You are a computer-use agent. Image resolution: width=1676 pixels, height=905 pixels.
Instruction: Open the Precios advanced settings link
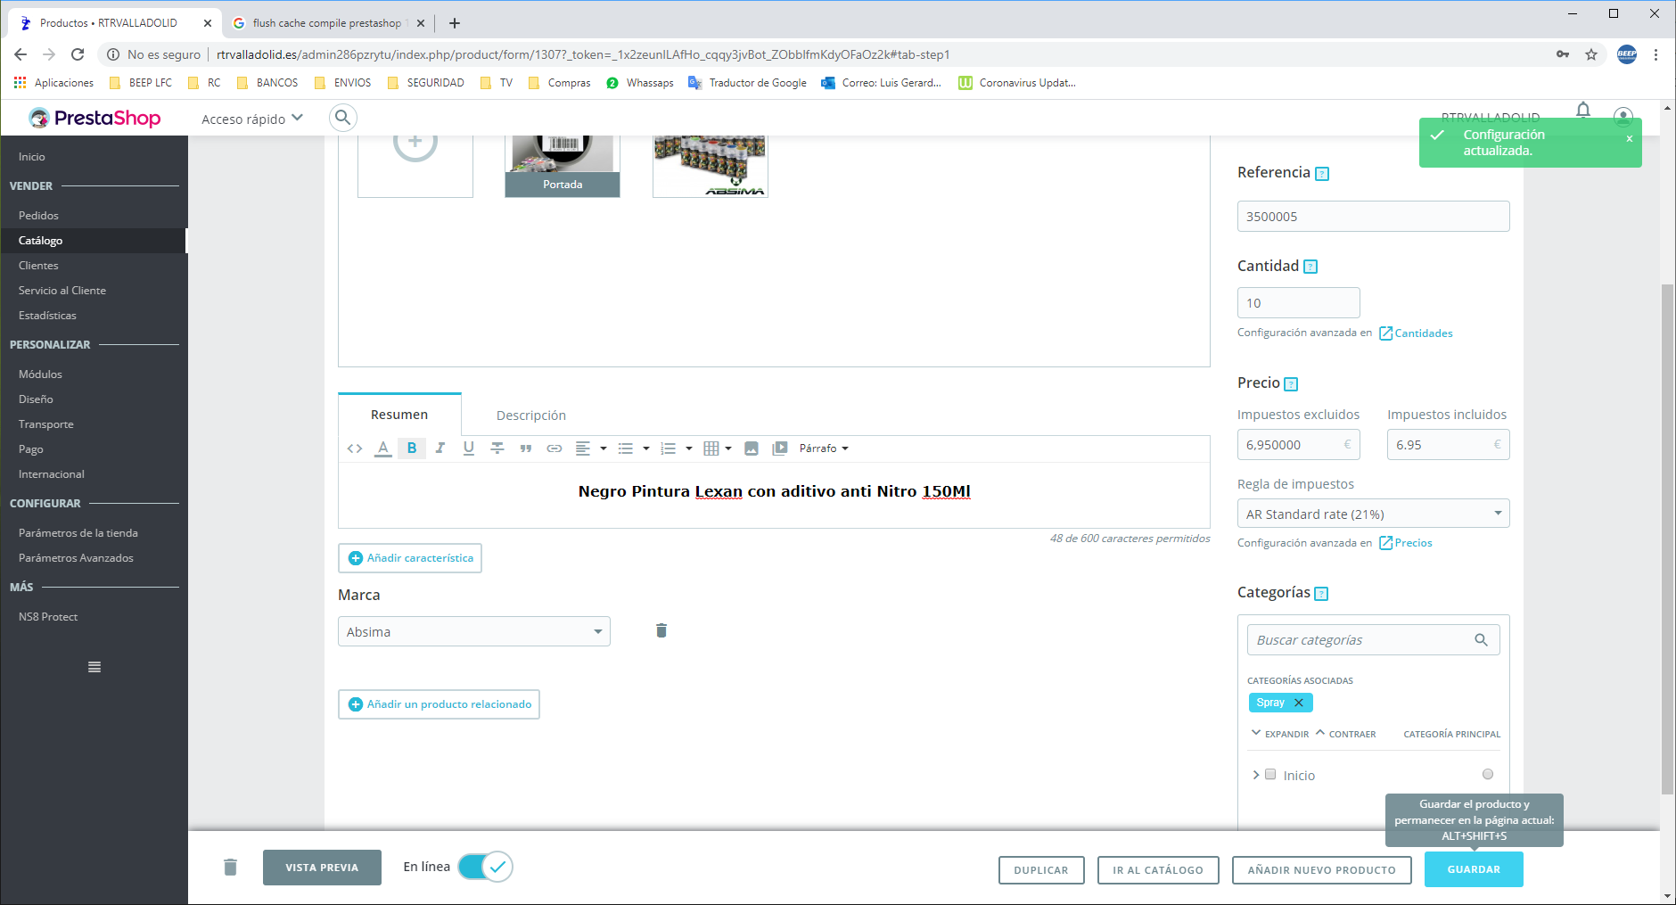(1406, 543)
